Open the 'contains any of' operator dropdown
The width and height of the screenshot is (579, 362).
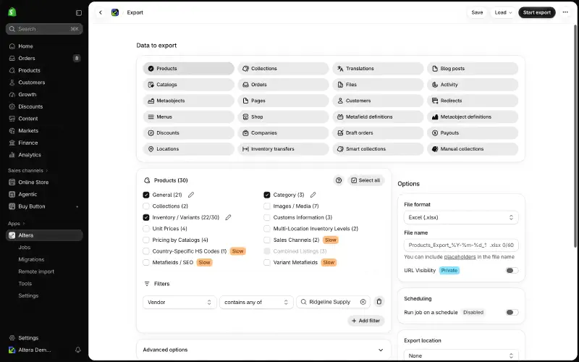256,302
